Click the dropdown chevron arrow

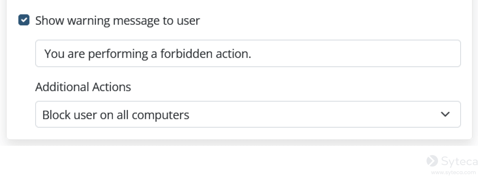445,114
